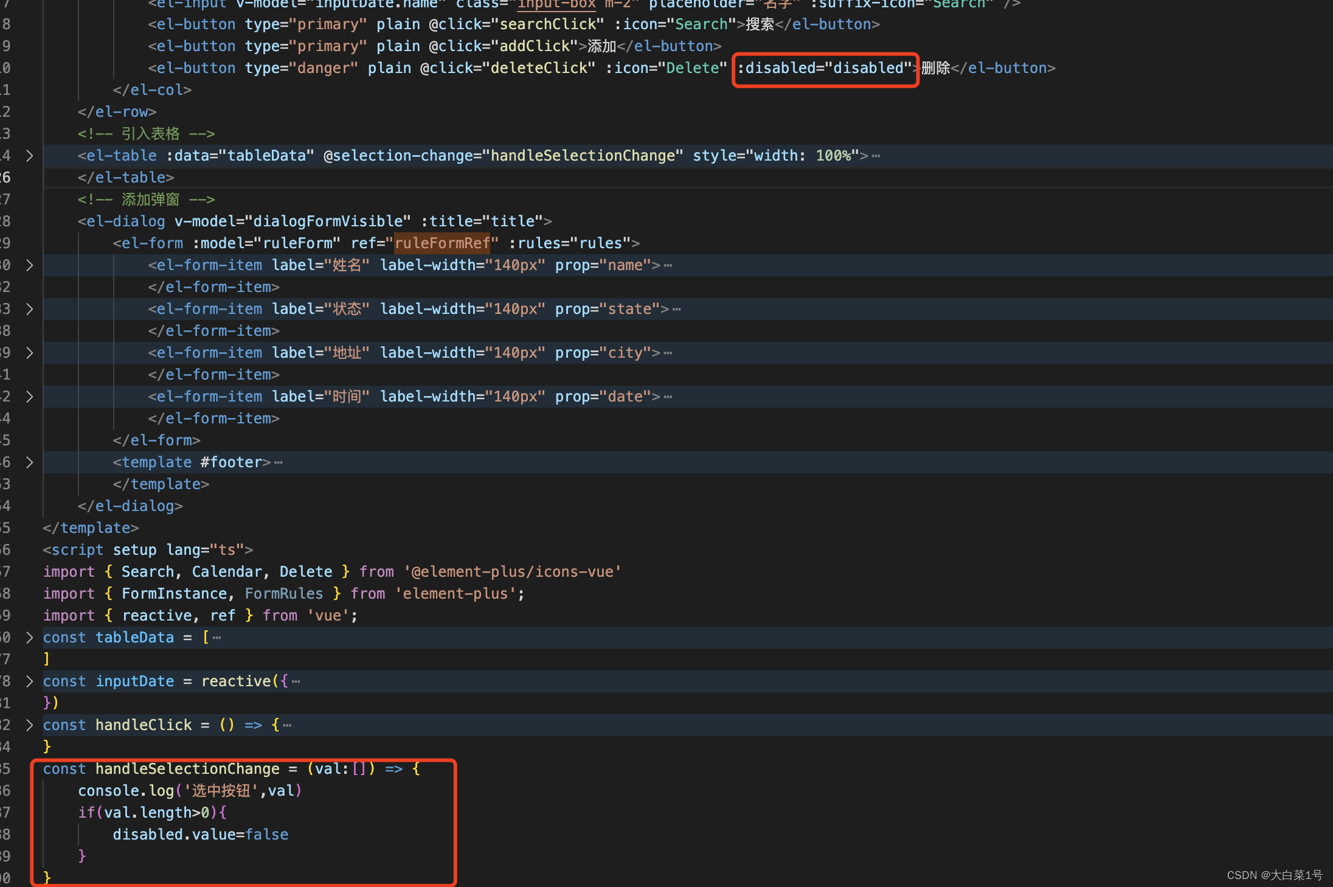Screen dimensions: 1333x887
Task: Click the addClick handler name
Action: [x=535, y=46]
